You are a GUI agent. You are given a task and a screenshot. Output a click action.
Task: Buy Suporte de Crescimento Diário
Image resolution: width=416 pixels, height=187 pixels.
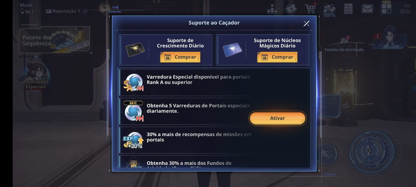pyautogui.click(x=180, y=57)
